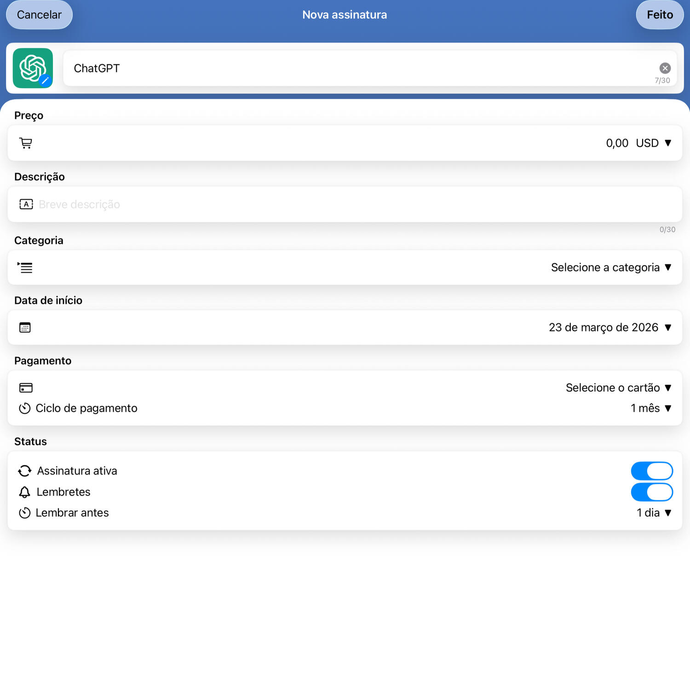Clear the ChatGPT name field text
The width and height of the screenshot is (690, 690).
click(665, 68)
